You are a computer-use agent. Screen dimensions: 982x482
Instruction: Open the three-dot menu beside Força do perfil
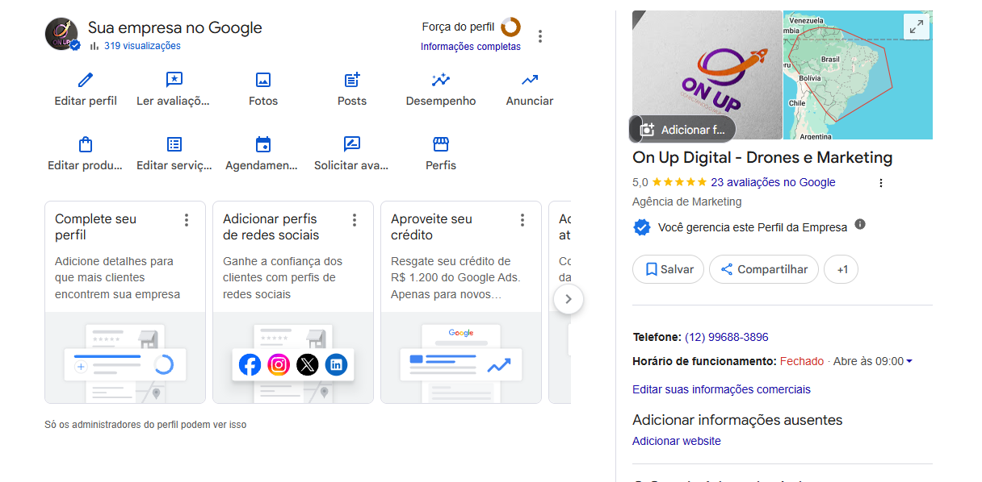(x=540, y=36)
